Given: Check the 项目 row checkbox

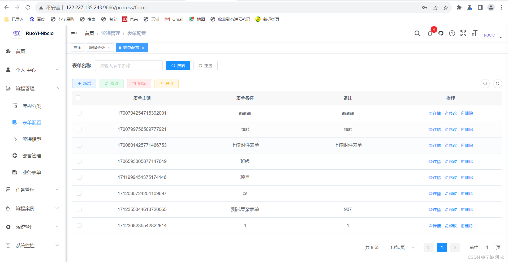Looking at the screenshot, I should [79, 177].
